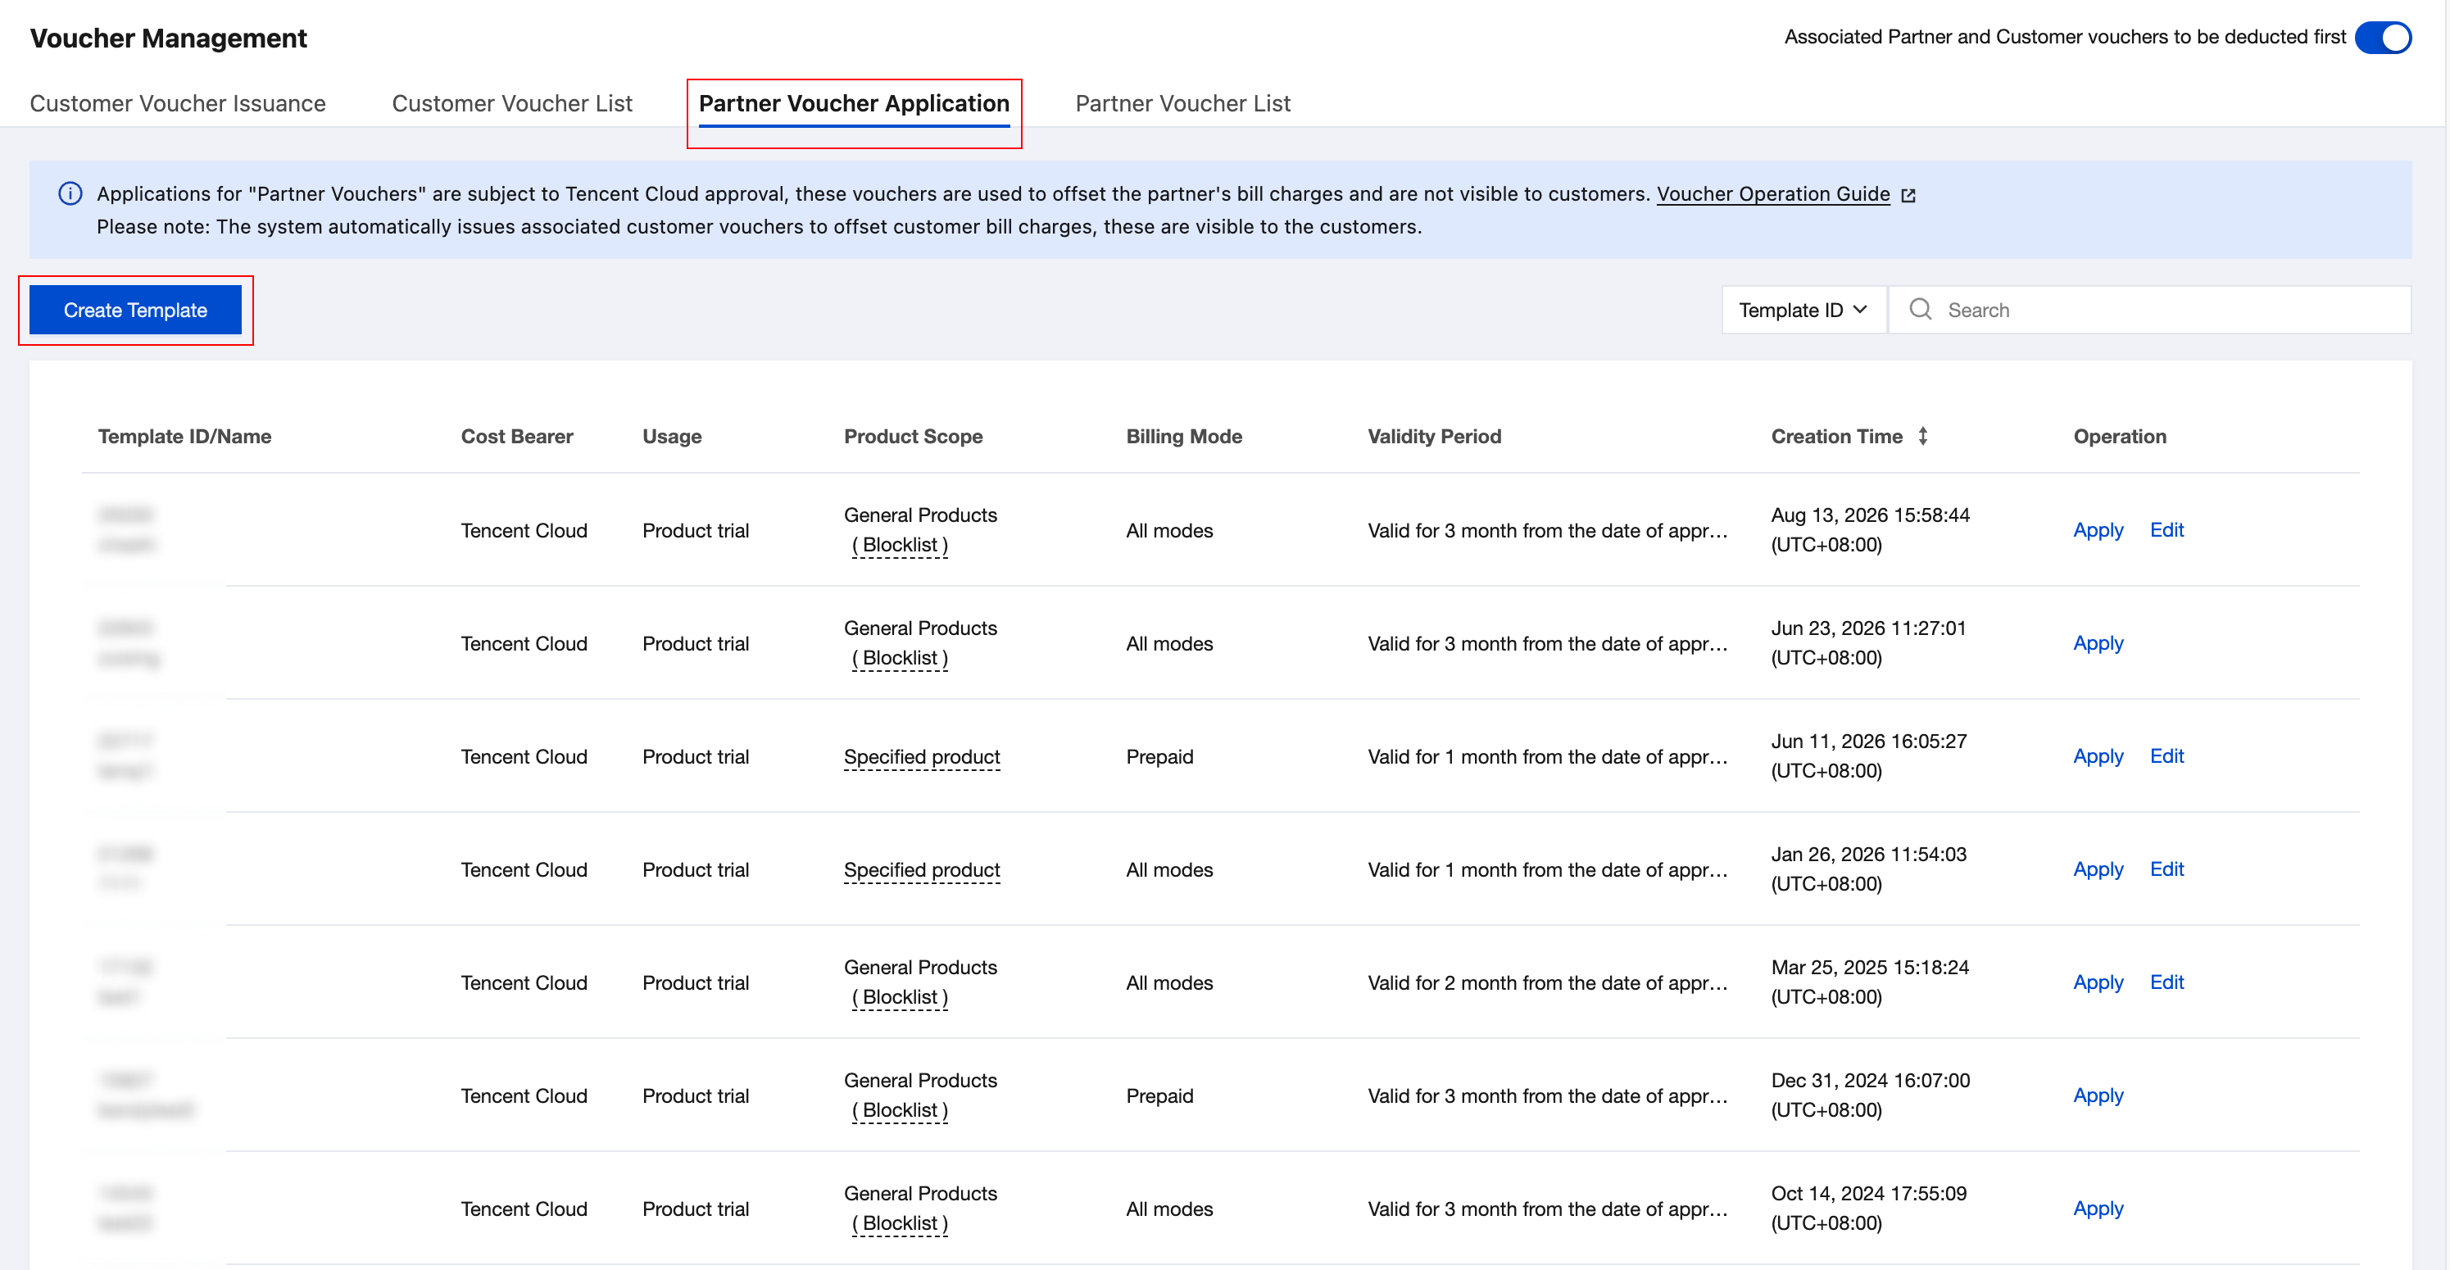Open the Voucher Operation Guide link
This screenshot has width=2450, height=1270.
[1773, 193]
